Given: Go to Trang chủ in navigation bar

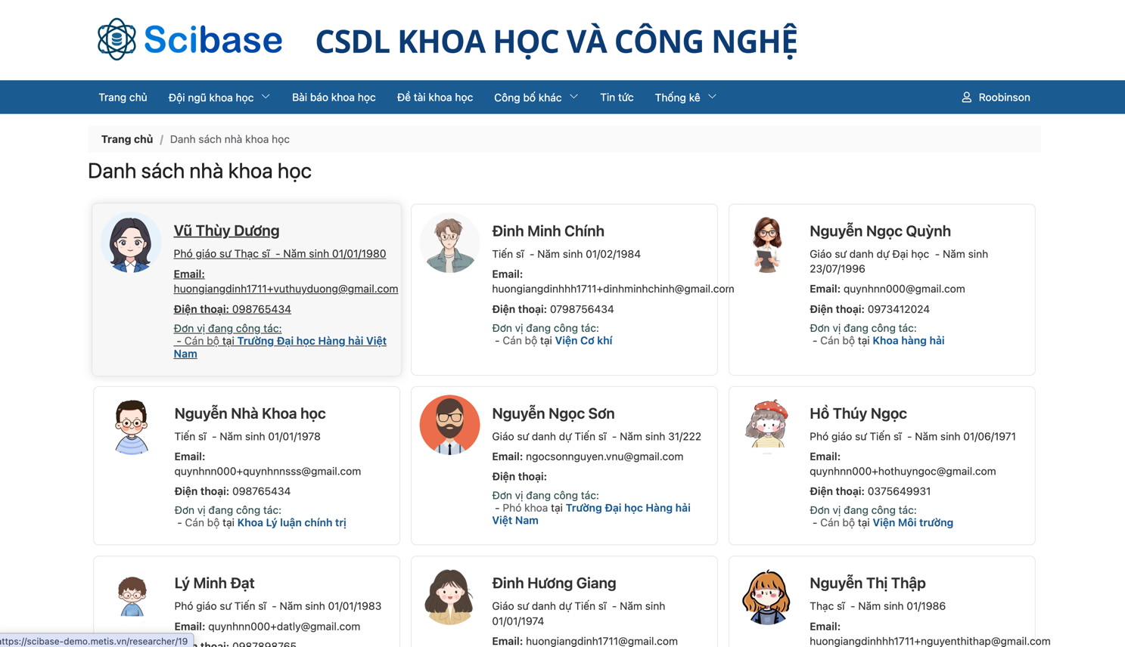Looking at the screenshot, I should pos(123,98).
